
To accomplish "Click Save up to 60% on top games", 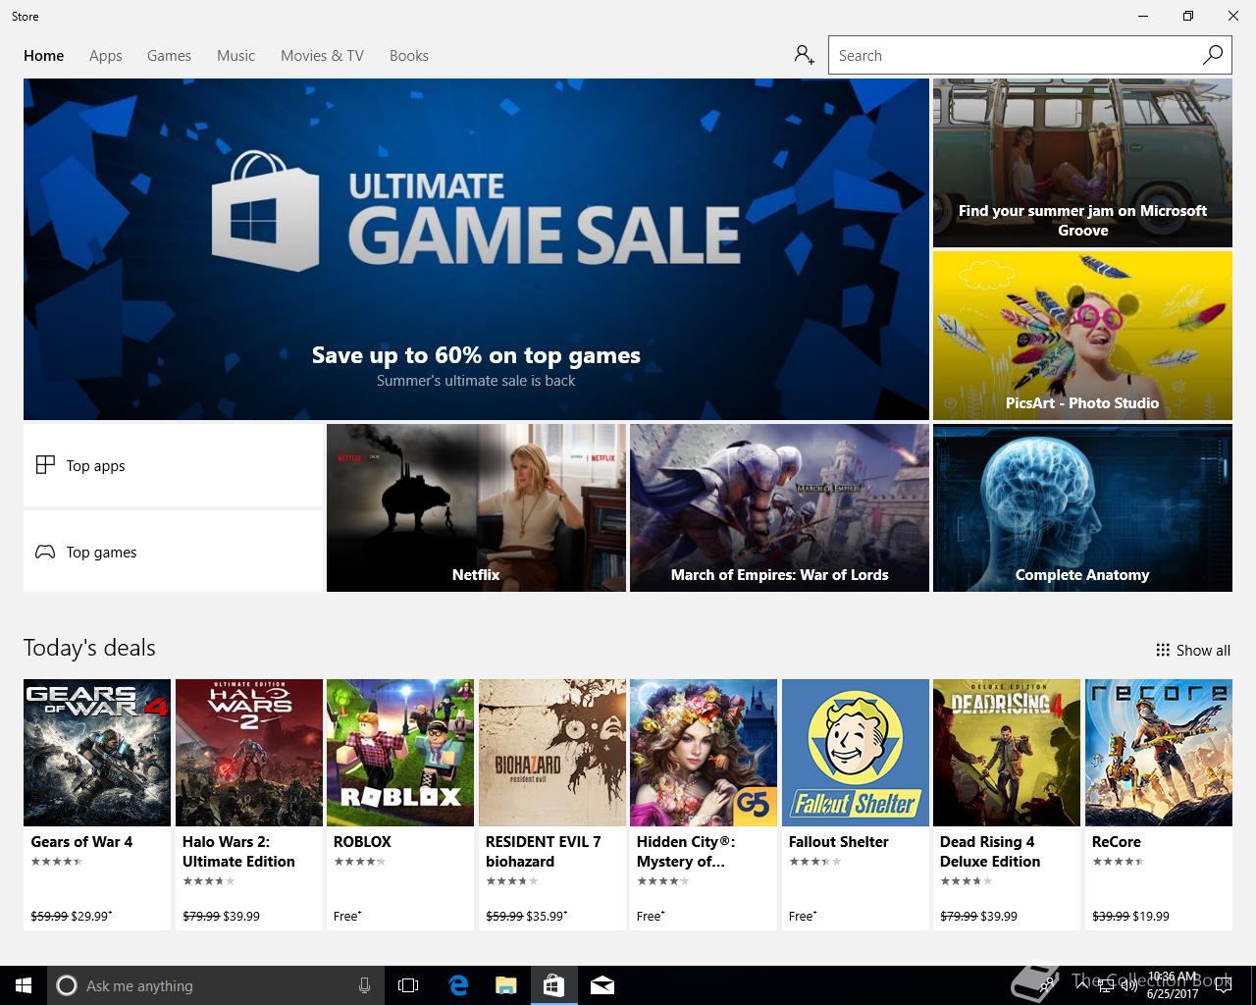I will tap(476, 355).
